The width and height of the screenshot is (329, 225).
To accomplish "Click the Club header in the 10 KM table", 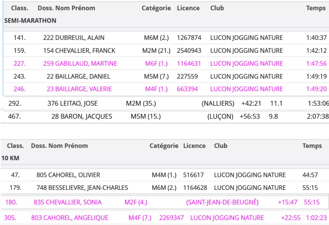I will [x=221, y=146].
